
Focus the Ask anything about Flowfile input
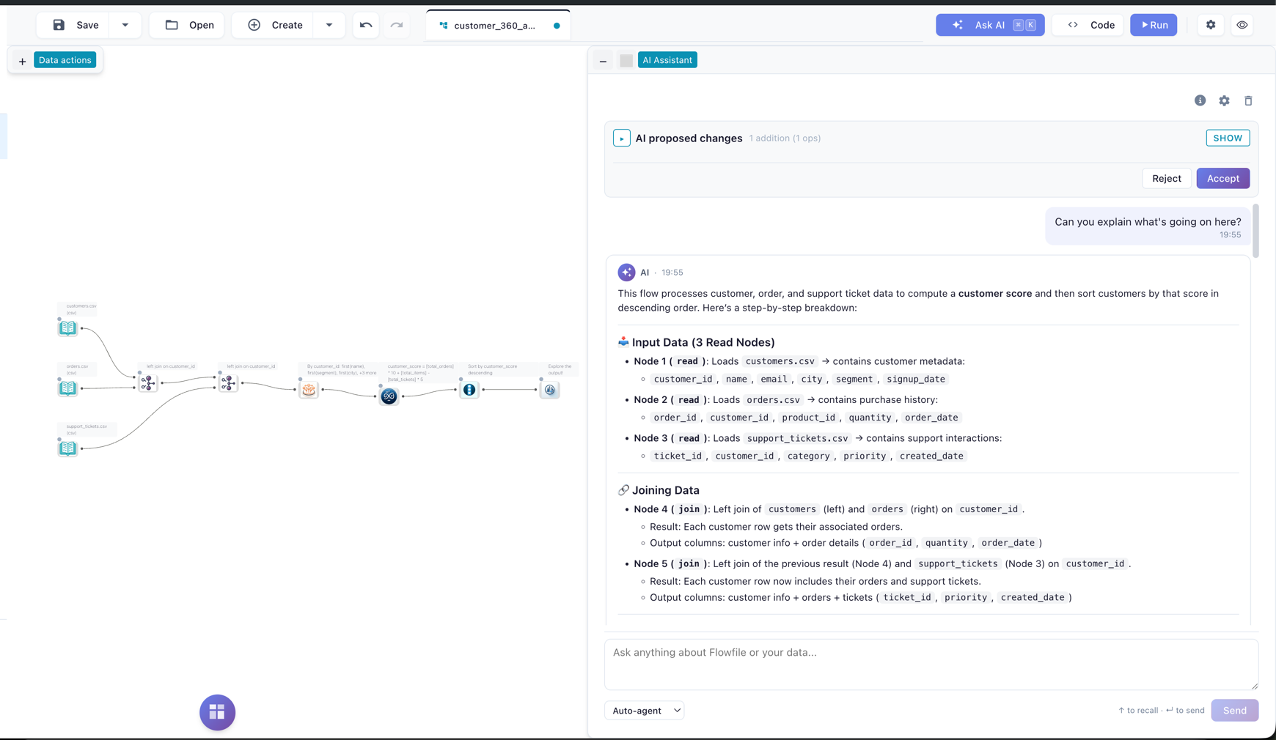[931, 665]
